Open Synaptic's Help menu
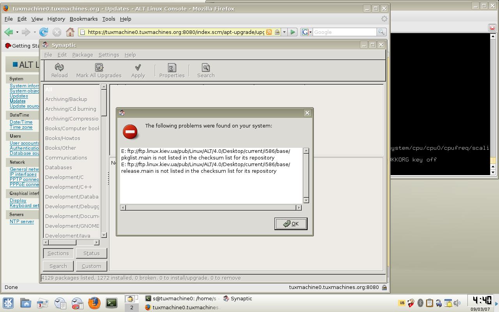 coord(130,55)
